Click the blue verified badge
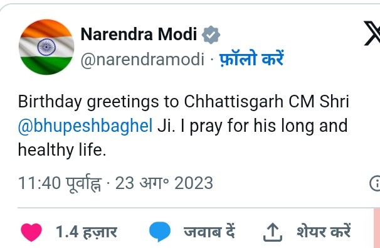 pyautogui.click(x=211, y=35)
